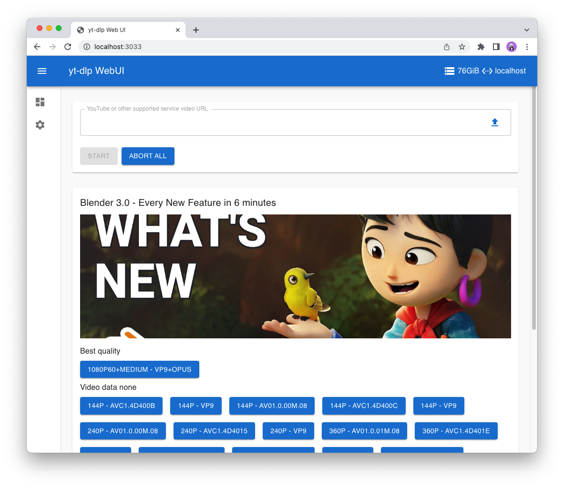Click the page vertical scrollbar
564x488 pixels.
point(534,209)
